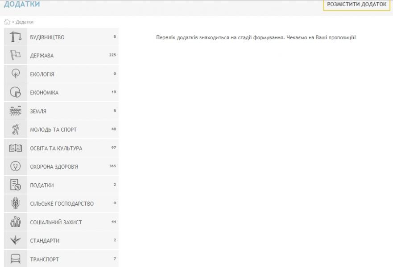This screenshot has width=393, height=267.
Task: Click the open book icon for Освіта та культура
Action: click(x=15, y=148)
